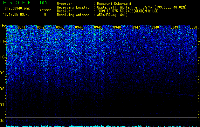Viewport: 200px width, 127px height.
Task: Click the 0.9 frequency axis label
Action: click(x=3, y=73)
